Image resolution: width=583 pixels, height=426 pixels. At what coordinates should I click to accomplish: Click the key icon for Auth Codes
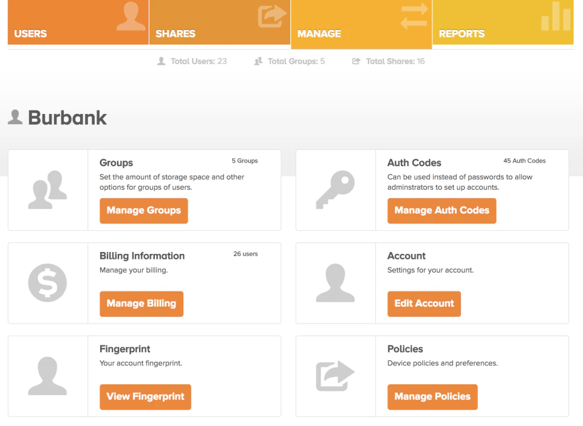click(x=336, y=188)
